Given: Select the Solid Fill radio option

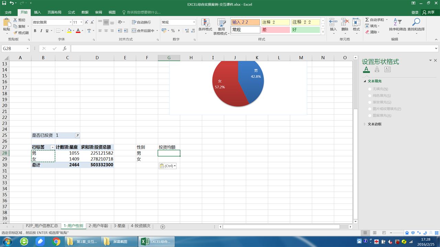Looking at the screenshot, I should click(x=370, y=96).
